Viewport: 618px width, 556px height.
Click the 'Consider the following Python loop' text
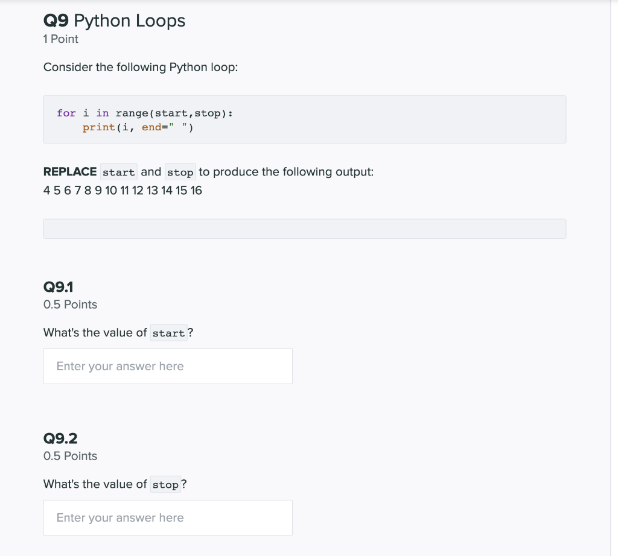140,67
